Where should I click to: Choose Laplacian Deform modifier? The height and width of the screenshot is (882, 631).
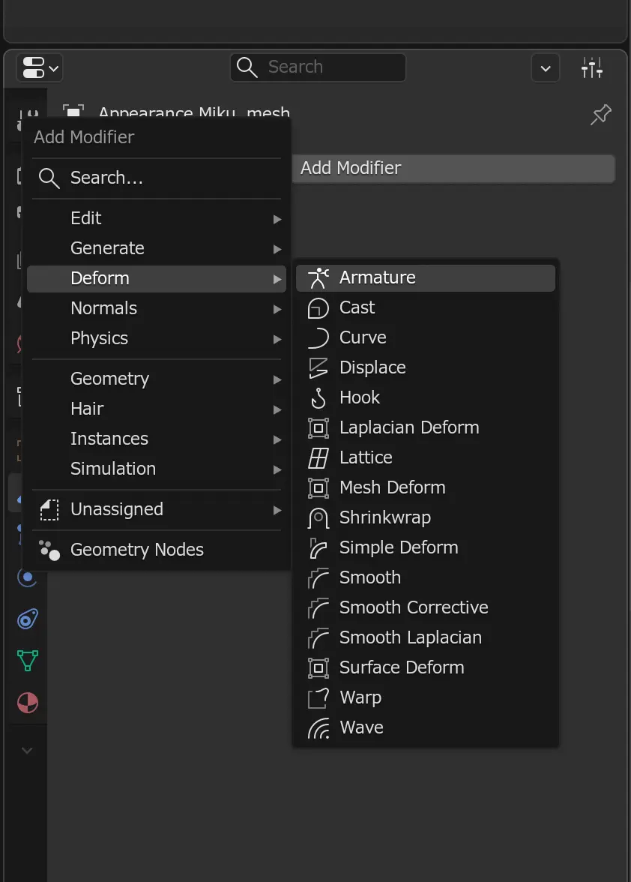[x=426, y=427]
